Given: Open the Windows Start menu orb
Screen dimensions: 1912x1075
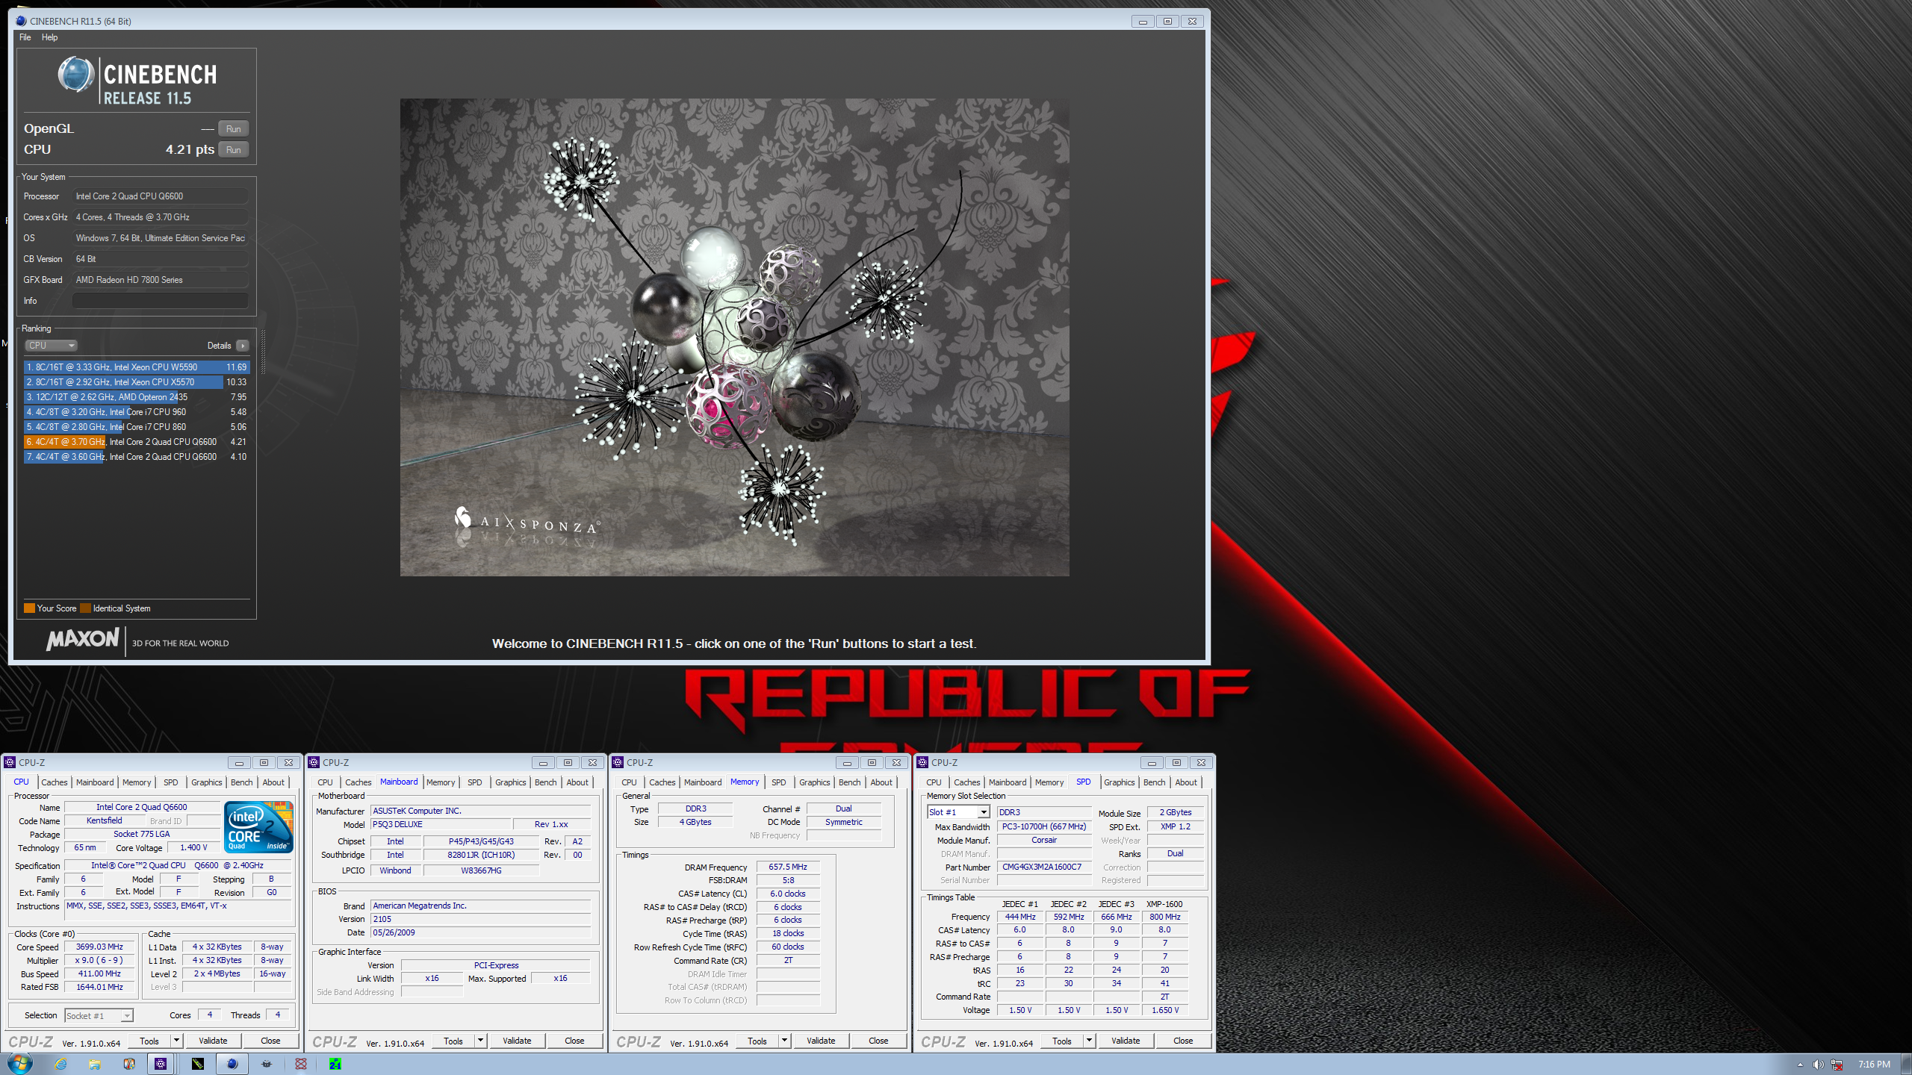Looking at the screenshot, I should 20,1063.
